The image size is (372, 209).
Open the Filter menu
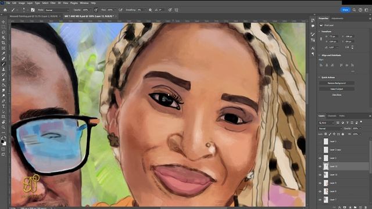(x=53, y=3)
